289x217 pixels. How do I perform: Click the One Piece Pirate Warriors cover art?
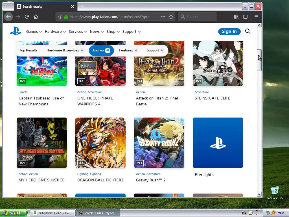(100, 71)
